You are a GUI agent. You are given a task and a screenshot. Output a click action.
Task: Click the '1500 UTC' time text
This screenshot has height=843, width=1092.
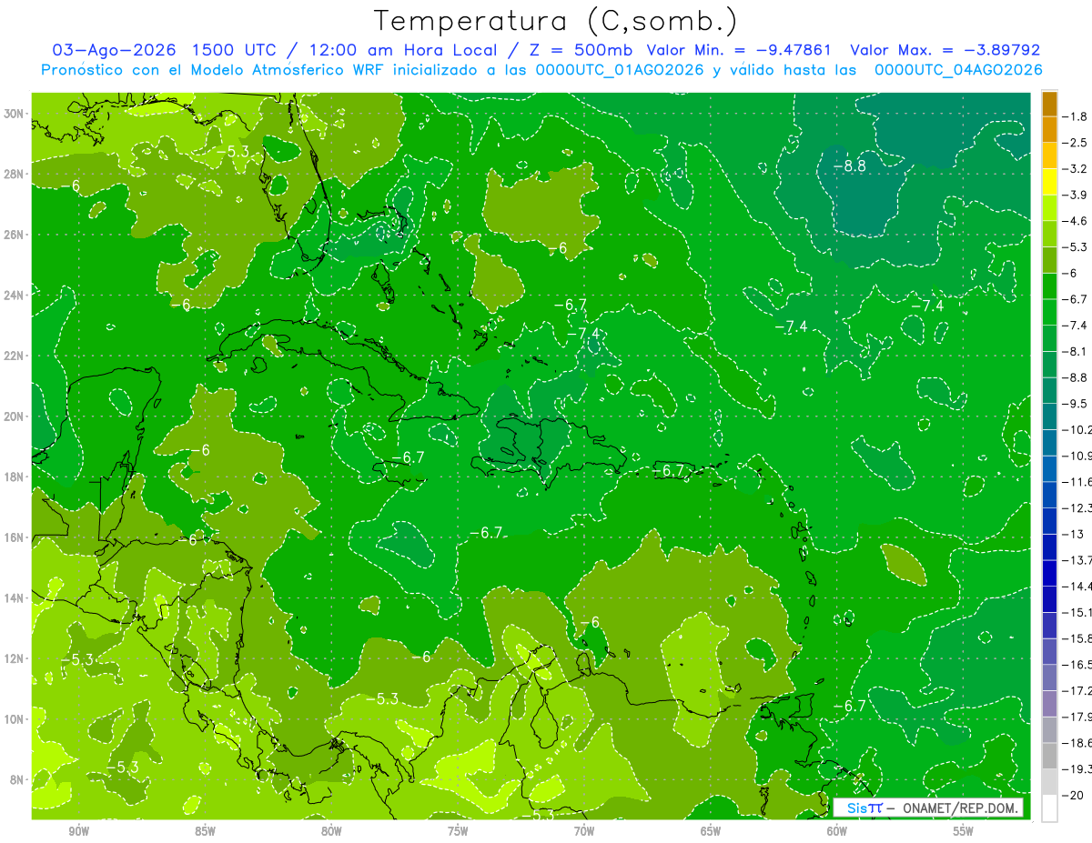click(x=235, y=50)
